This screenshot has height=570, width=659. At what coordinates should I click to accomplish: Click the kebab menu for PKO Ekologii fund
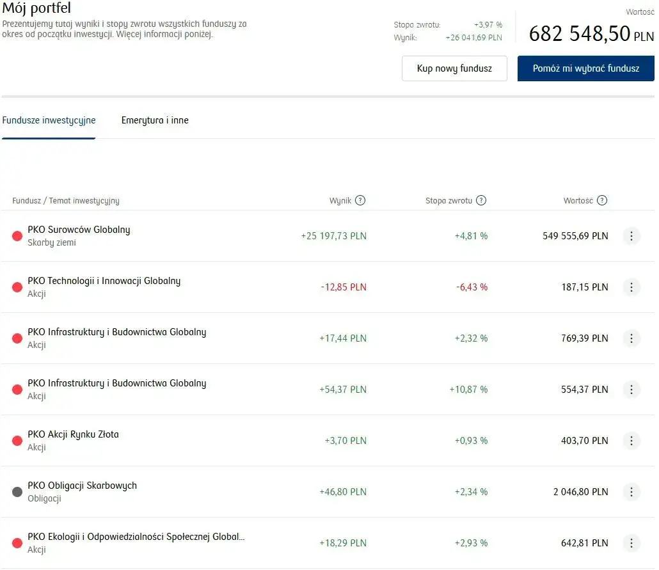pos(631,543)
